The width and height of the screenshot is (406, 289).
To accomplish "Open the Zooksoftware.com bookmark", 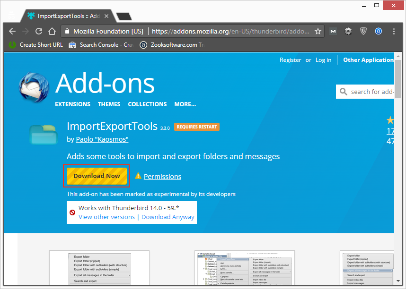I will pos(172,45).
